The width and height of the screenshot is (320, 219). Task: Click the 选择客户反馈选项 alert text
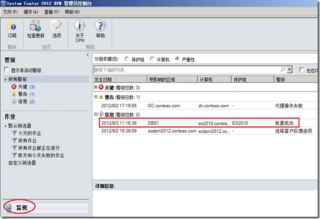click(x=294, y=131)
